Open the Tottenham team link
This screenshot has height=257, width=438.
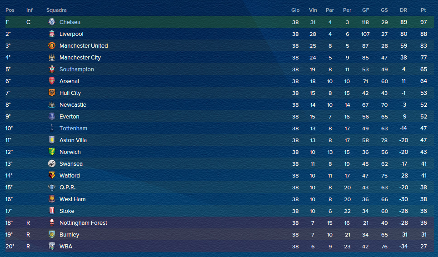(x=73, y=128)
